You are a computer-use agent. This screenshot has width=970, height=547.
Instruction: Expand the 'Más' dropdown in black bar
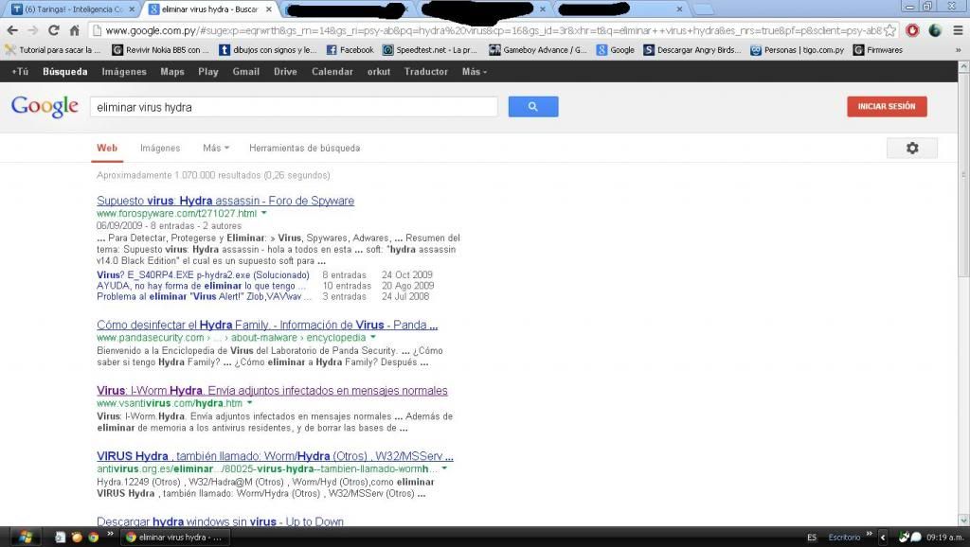coord(475,72)
